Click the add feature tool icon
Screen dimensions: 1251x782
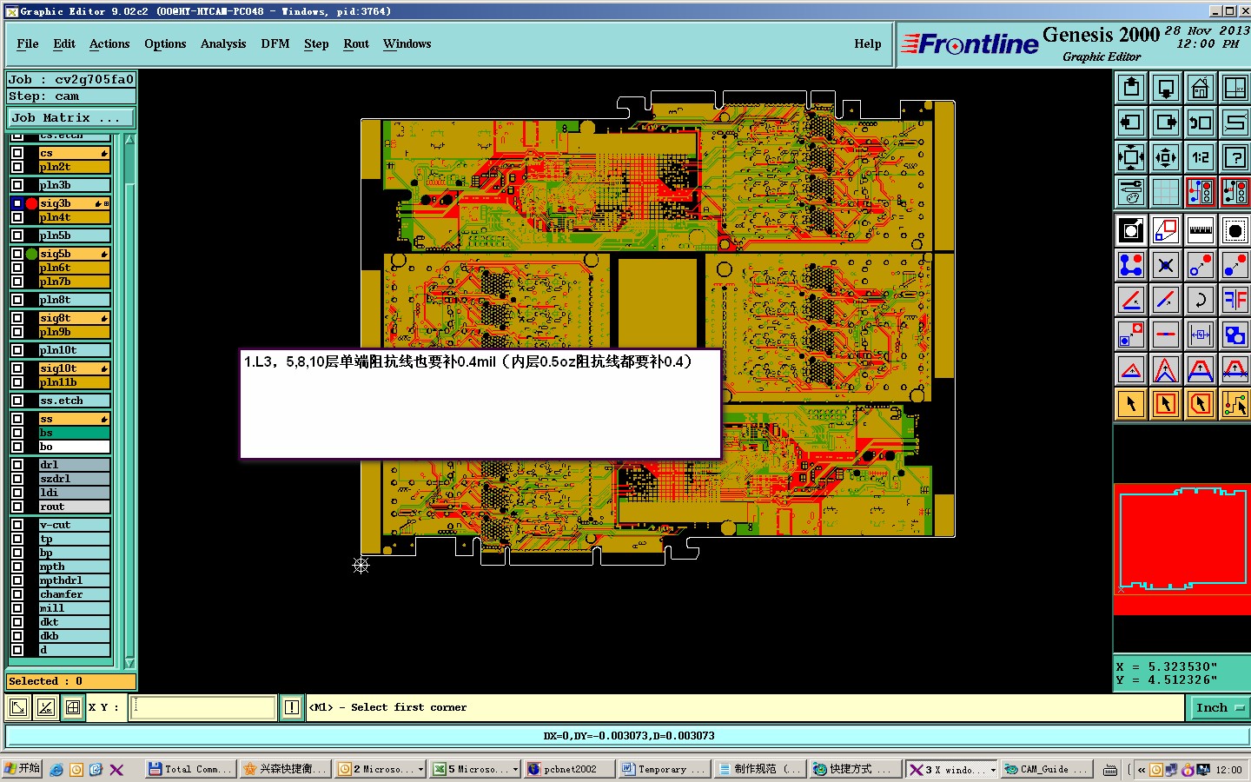[1131, 230]
